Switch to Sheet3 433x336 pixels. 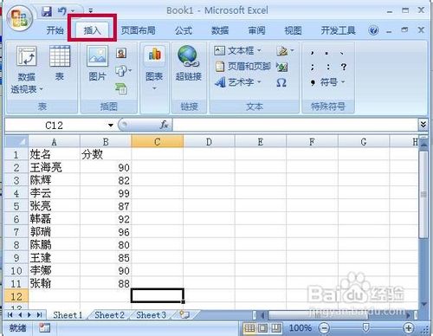point(151,315)
